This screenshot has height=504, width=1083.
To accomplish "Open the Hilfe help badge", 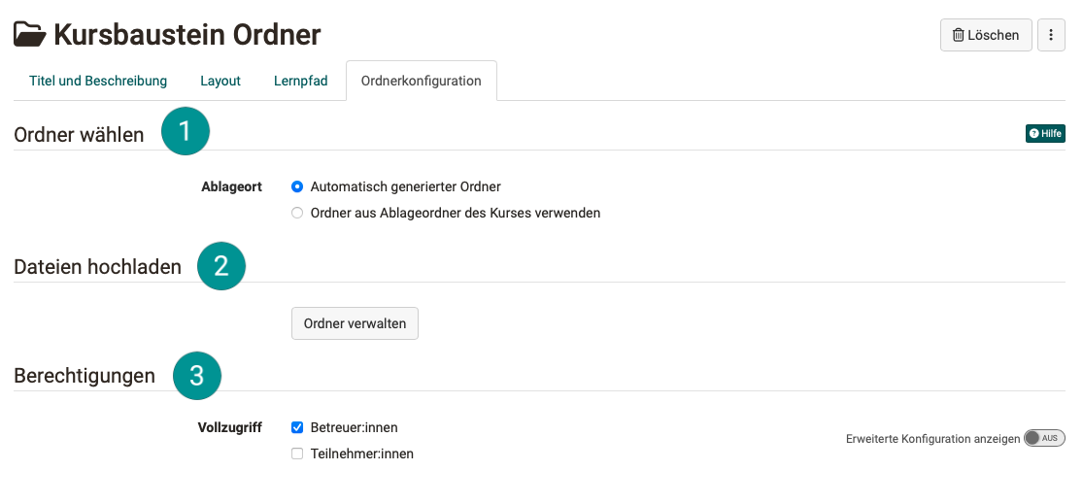I will pos(1045,134).
